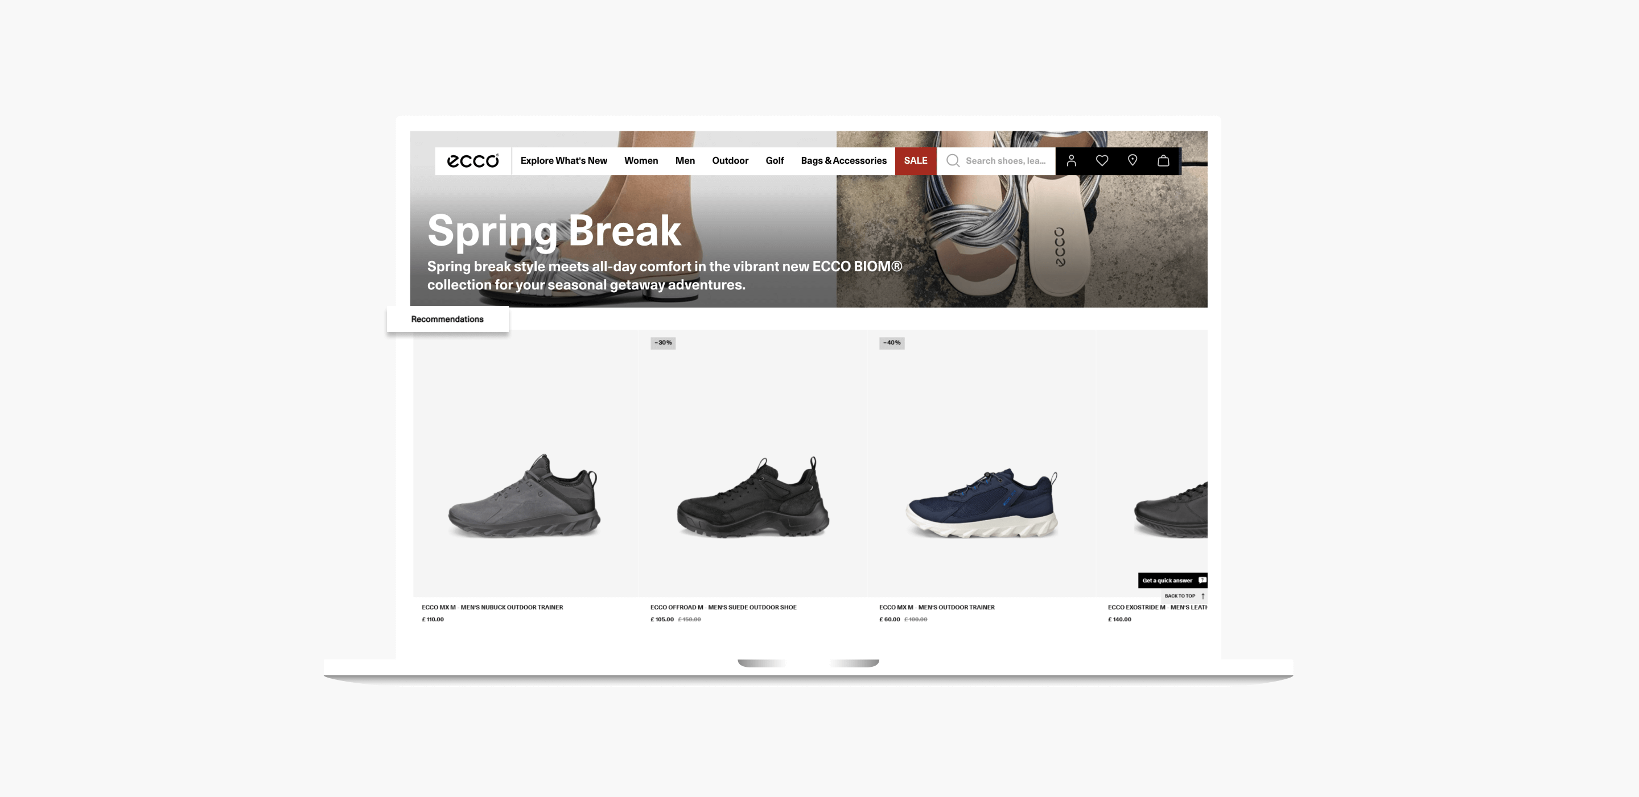This screenshot has height=797, width=1639.
Task: Open the store locator pin icon
Action: tap(1133, 161)
